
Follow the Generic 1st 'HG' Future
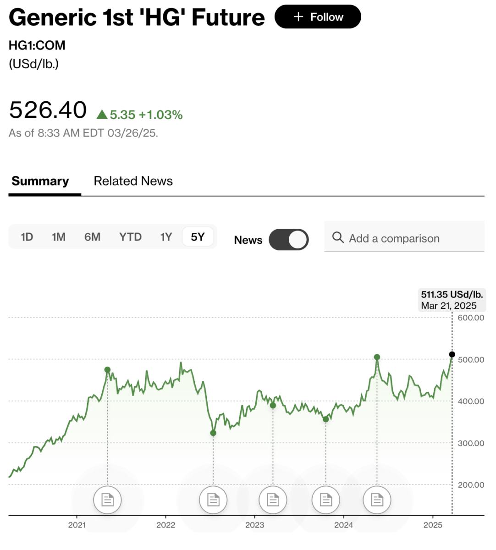point(318,17)
